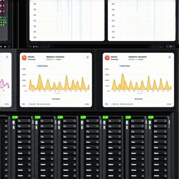
Task: Click the blue highlighted subtitle in the right card header
Action: (131, 59)
